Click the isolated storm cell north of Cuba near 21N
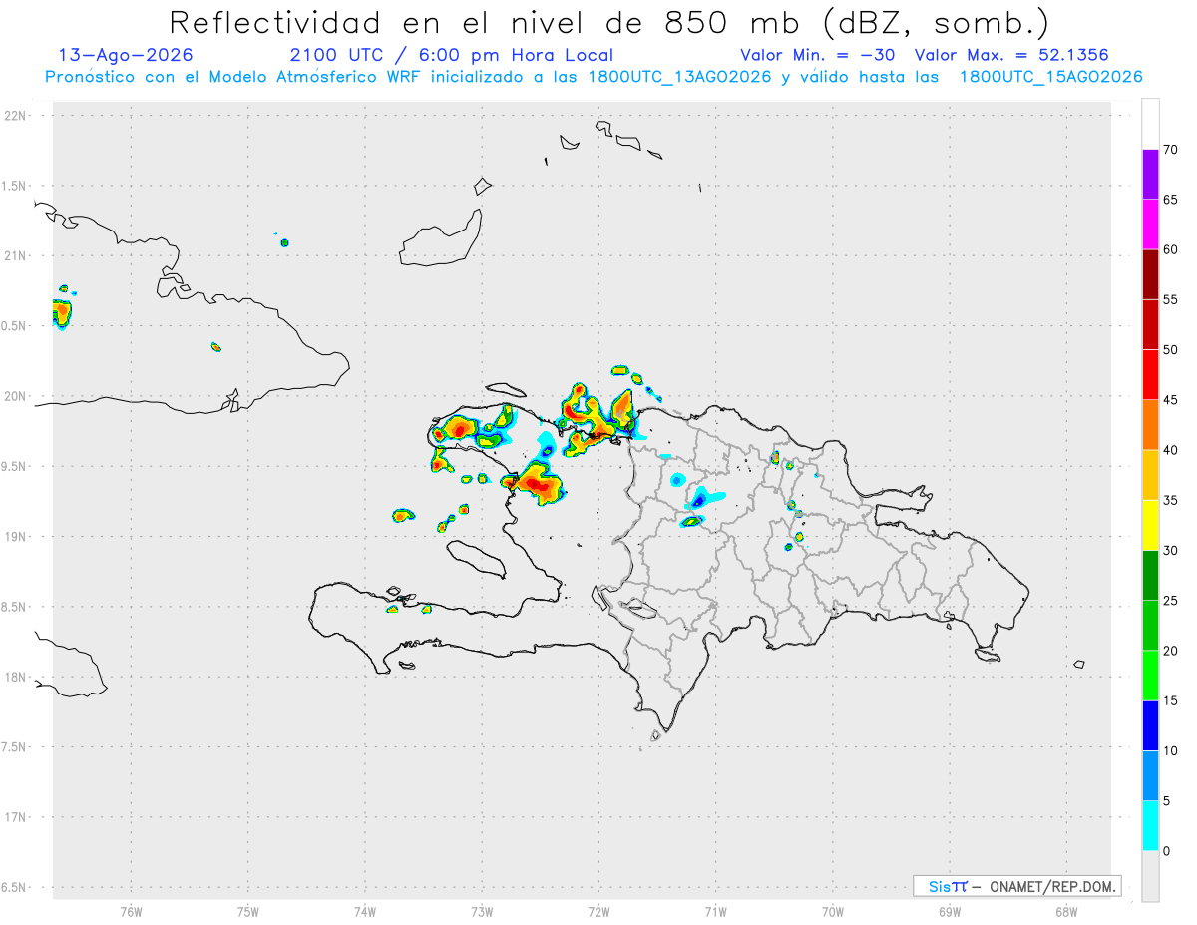Viewport: 1197px width, 925px height. (x=284, y=242)
